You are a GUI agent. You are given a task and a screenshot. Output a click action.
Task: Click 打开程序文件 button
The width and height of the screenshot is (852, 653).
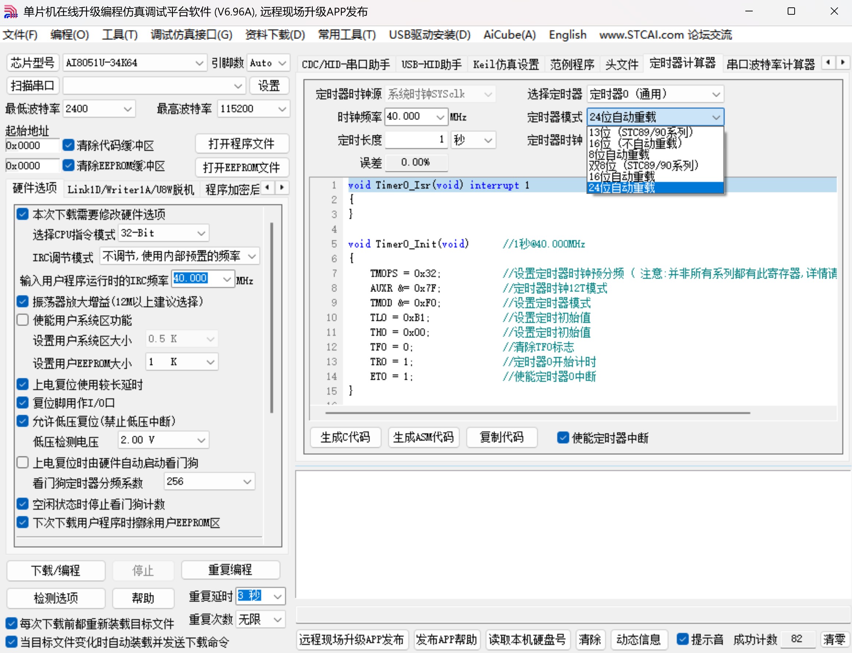242,144
